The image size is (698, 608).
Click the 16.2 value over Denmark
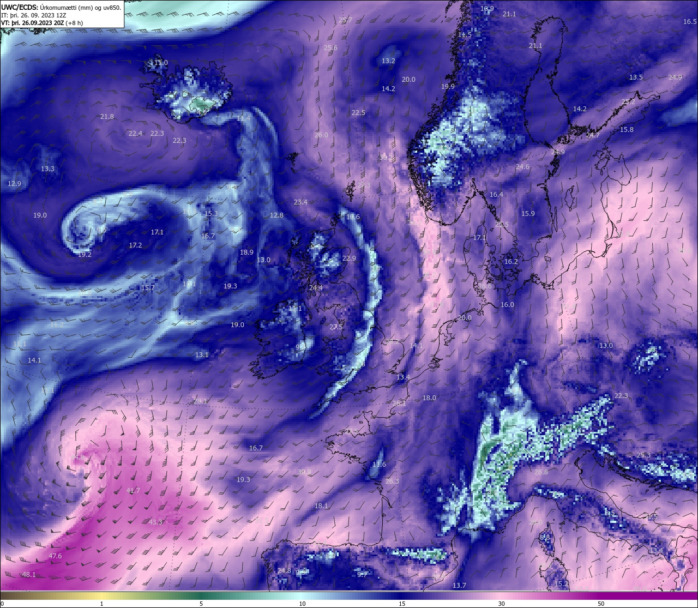pyautogui.click(x=511, y=262)
